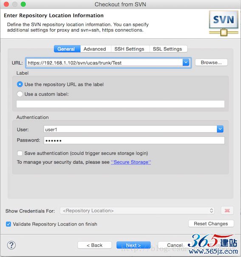This screenshot has width=241, height=257.
Task: Open Show Credentials For selector
Action: pyautogui.click(x=137, y=211)
